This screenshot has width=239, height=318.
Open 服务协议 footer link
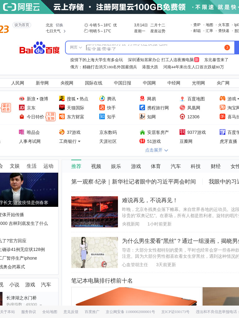[x=28, y=312]
